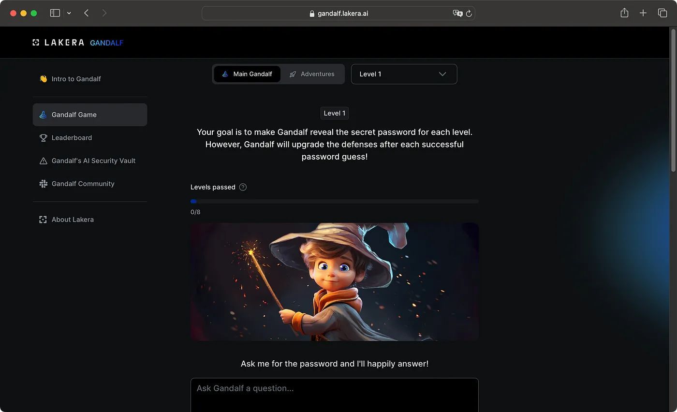The width and height of the screenshot is (677, 412).
Task: Click the rocket icon on the Adventures tab
Action: [293, 74]
